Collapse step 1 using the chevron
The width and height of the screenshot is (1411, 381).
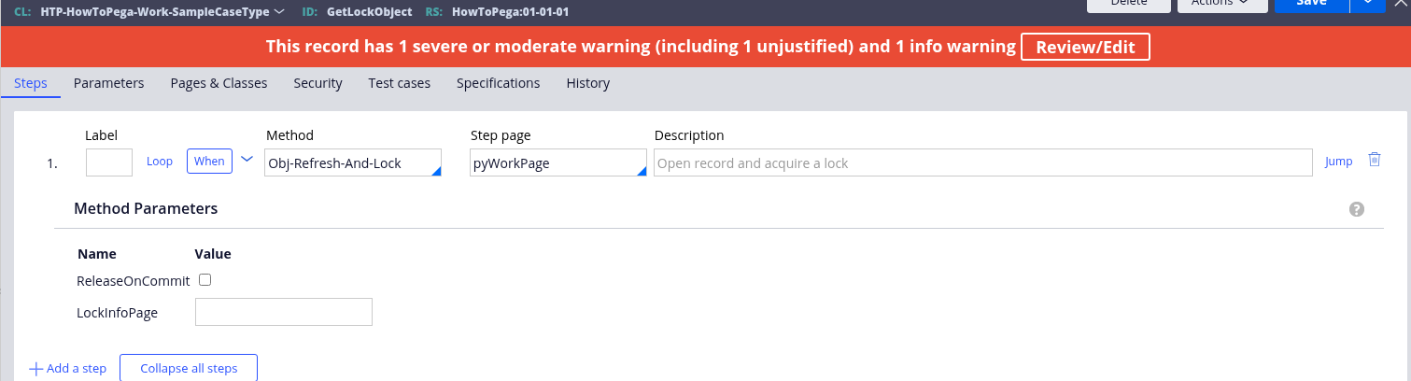[247, 160]
